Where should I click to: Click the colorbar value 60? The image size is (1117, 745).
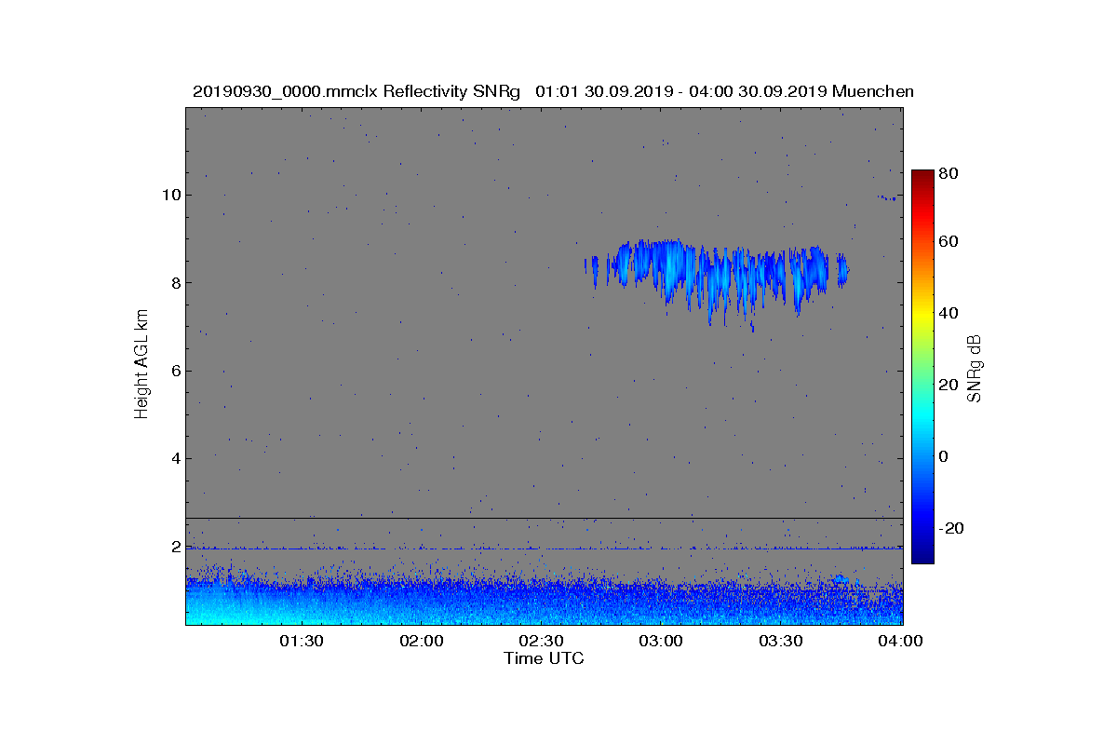click(949, 242)
